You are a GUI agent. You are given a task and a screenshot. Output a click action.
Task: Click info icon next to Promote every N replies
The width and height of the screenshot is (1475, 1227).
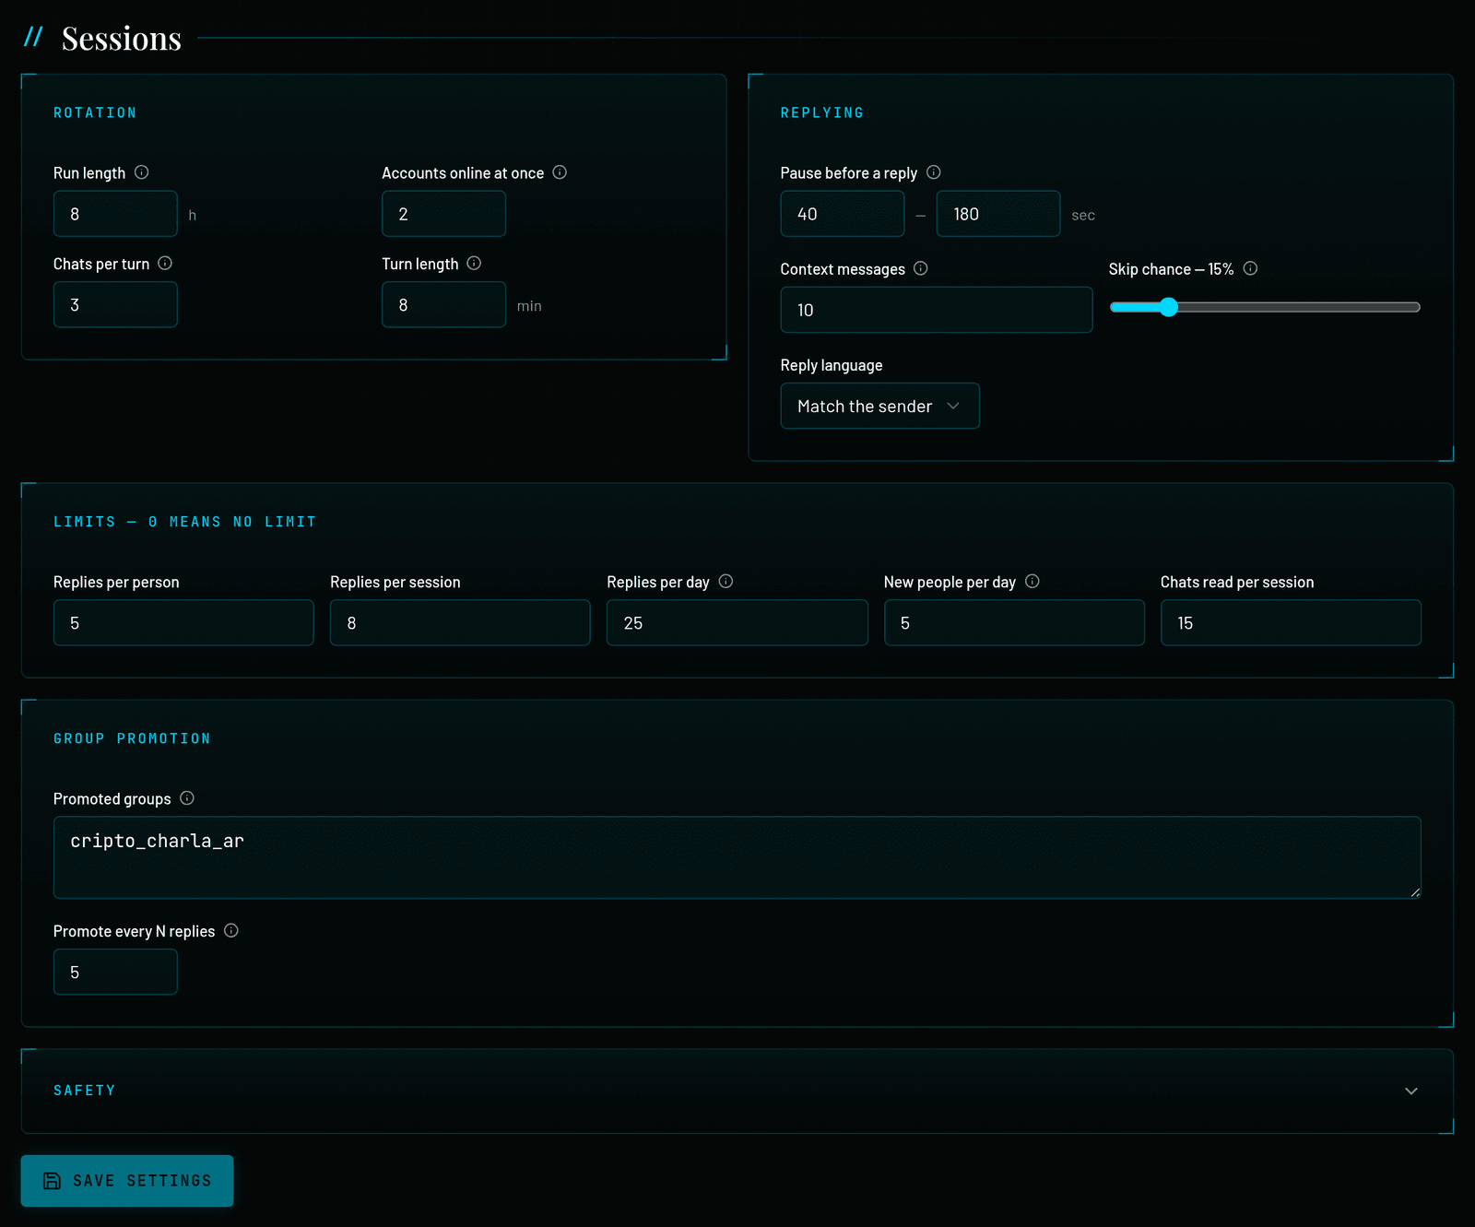pyautogui.click(x=231, y=931)
